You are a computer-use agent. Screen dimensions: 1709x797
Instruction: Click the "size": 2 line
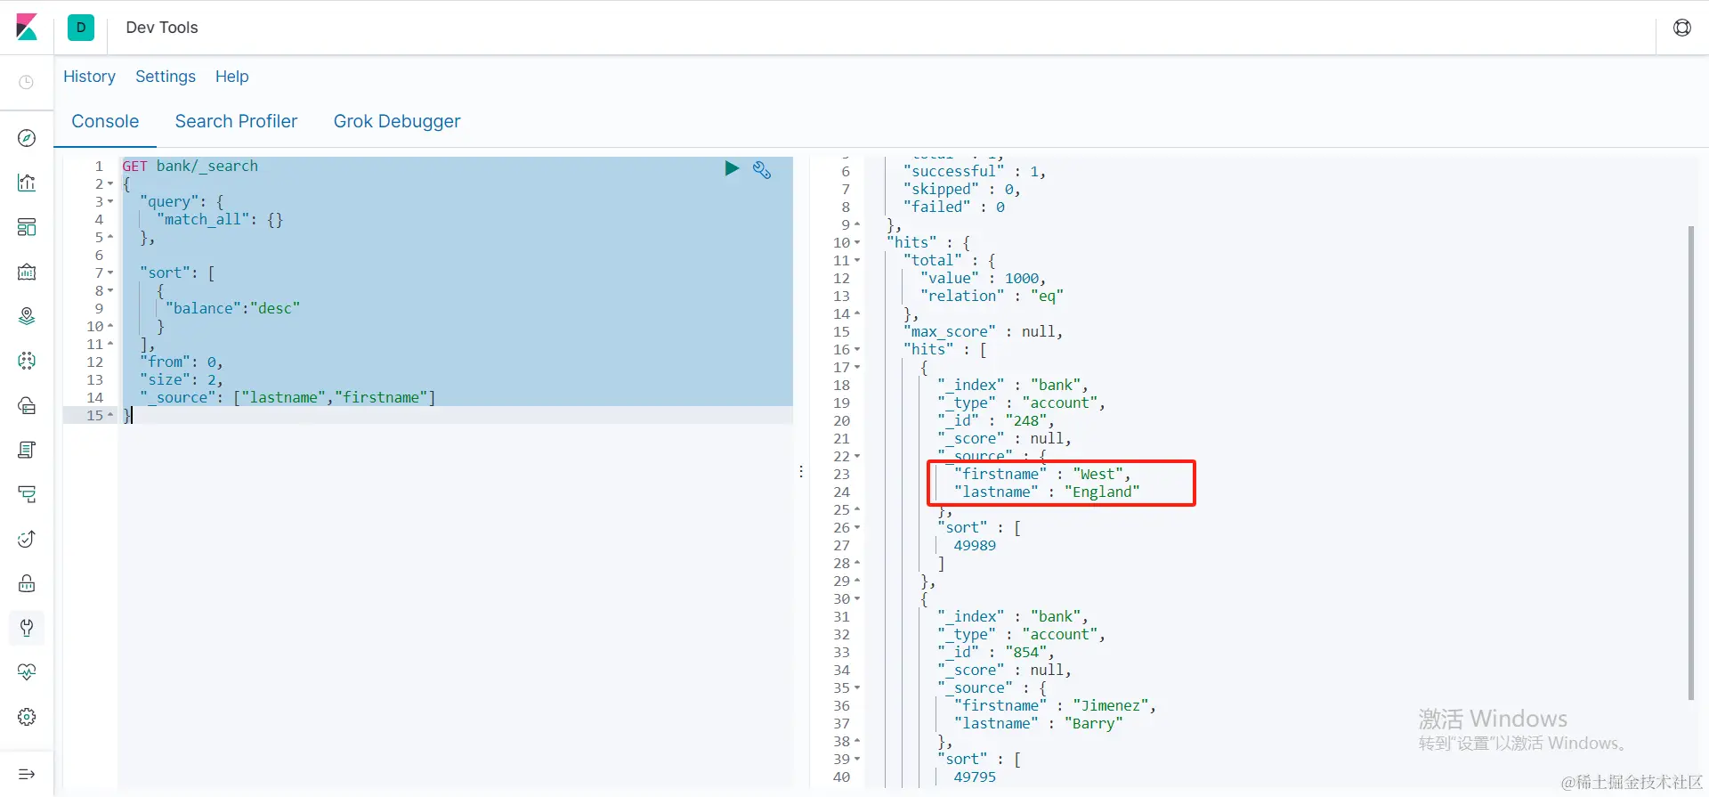(x=181, y=379)
